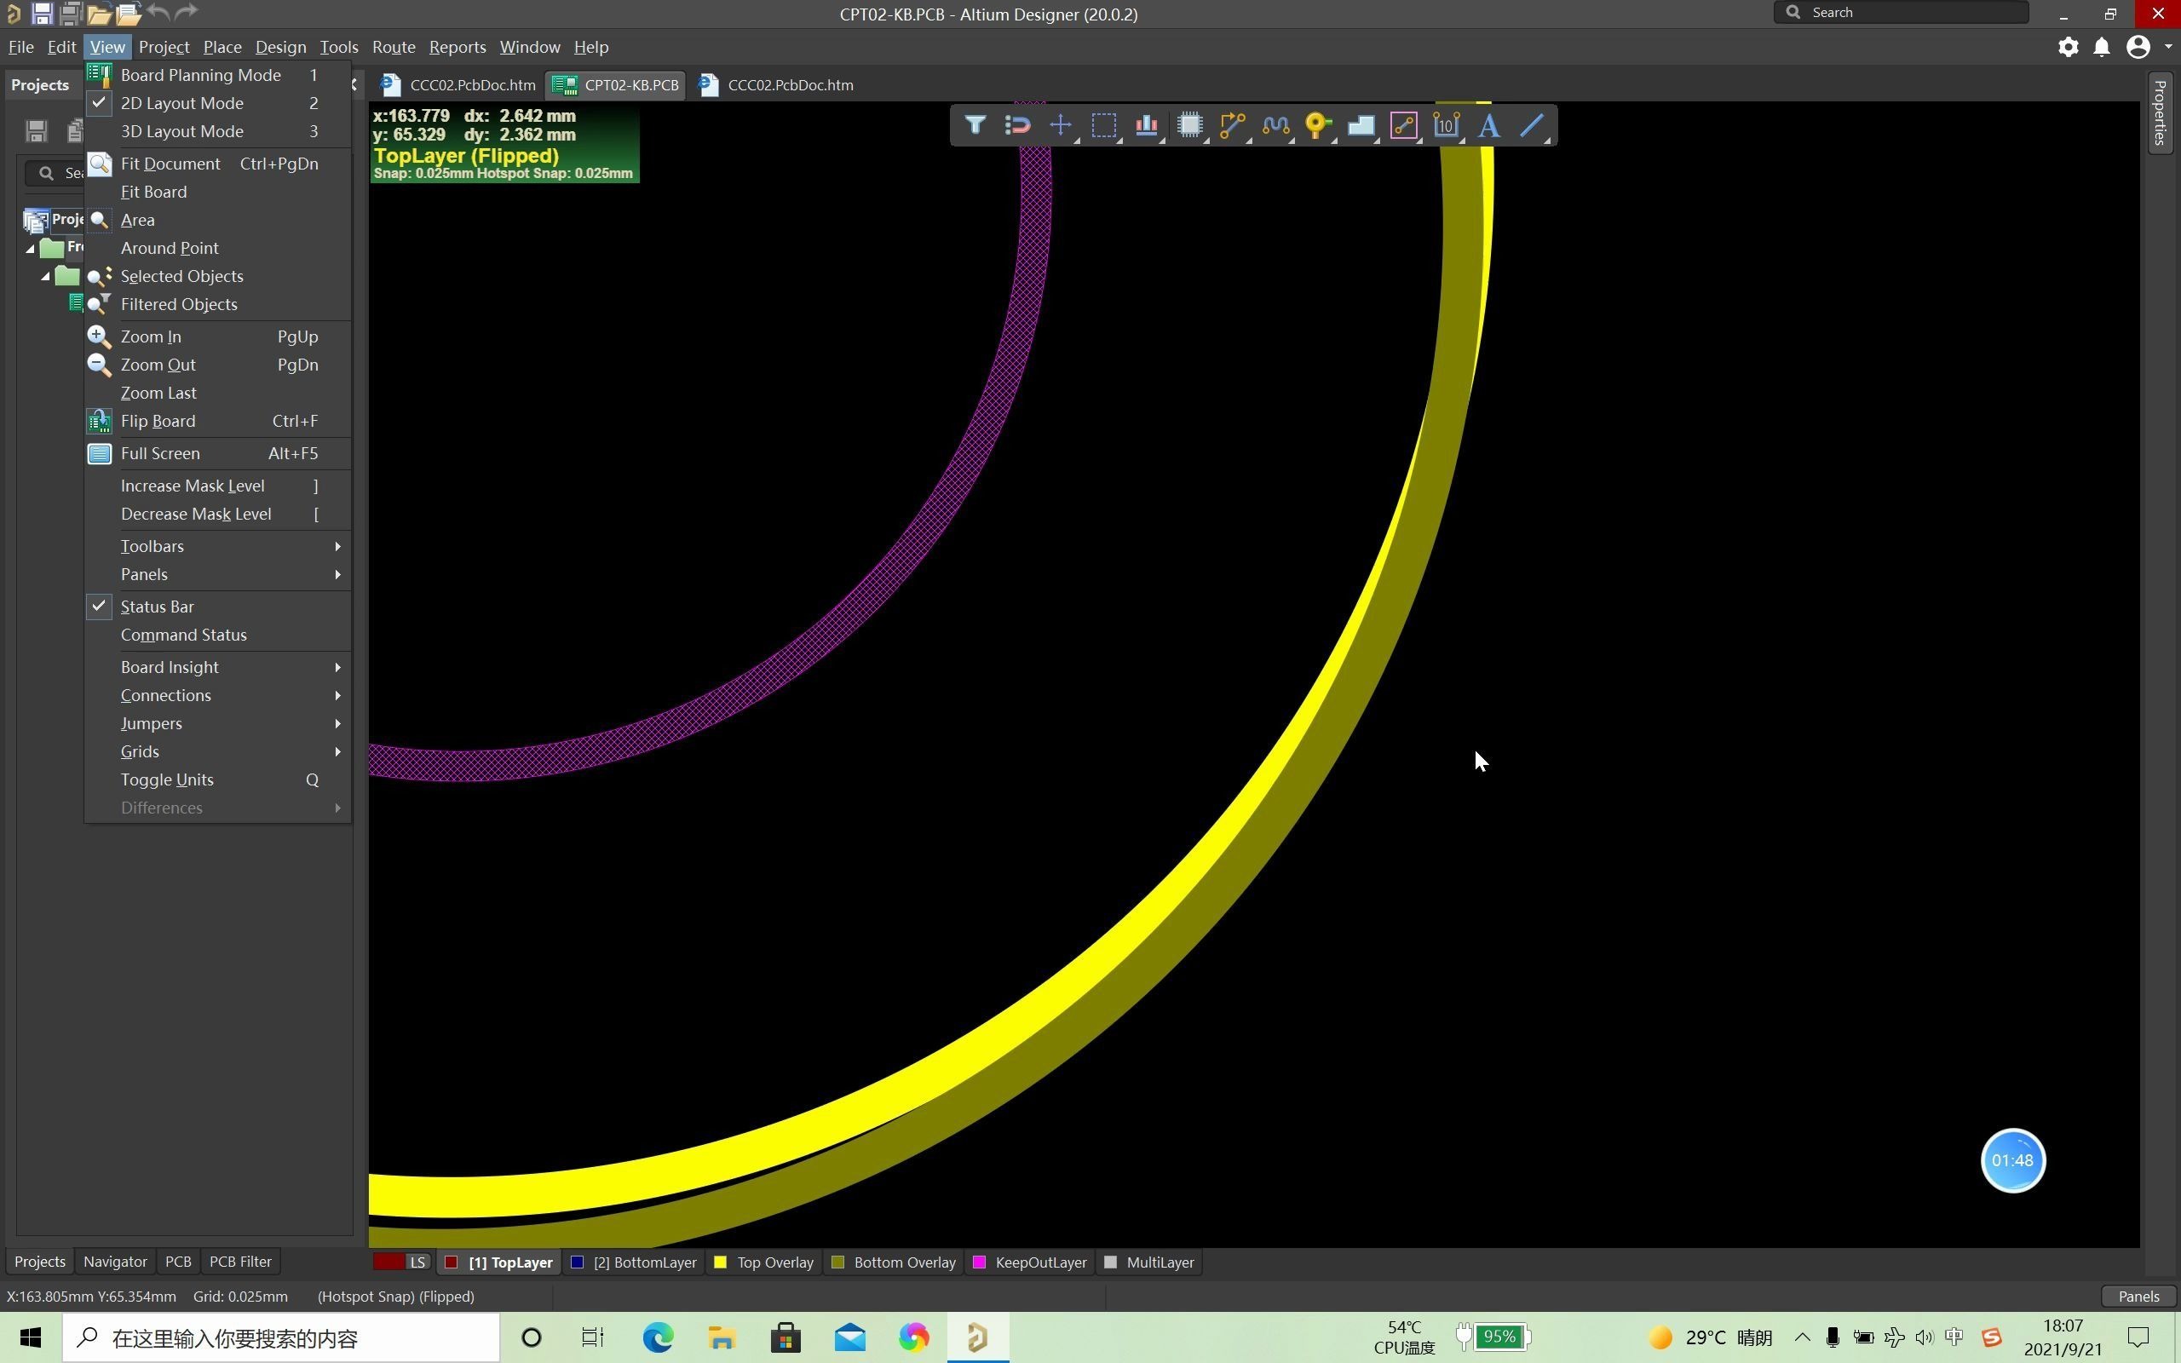Toggle the Status Bar checked item
This screenshot has width=2181, height=1363.
pos(157,607)
